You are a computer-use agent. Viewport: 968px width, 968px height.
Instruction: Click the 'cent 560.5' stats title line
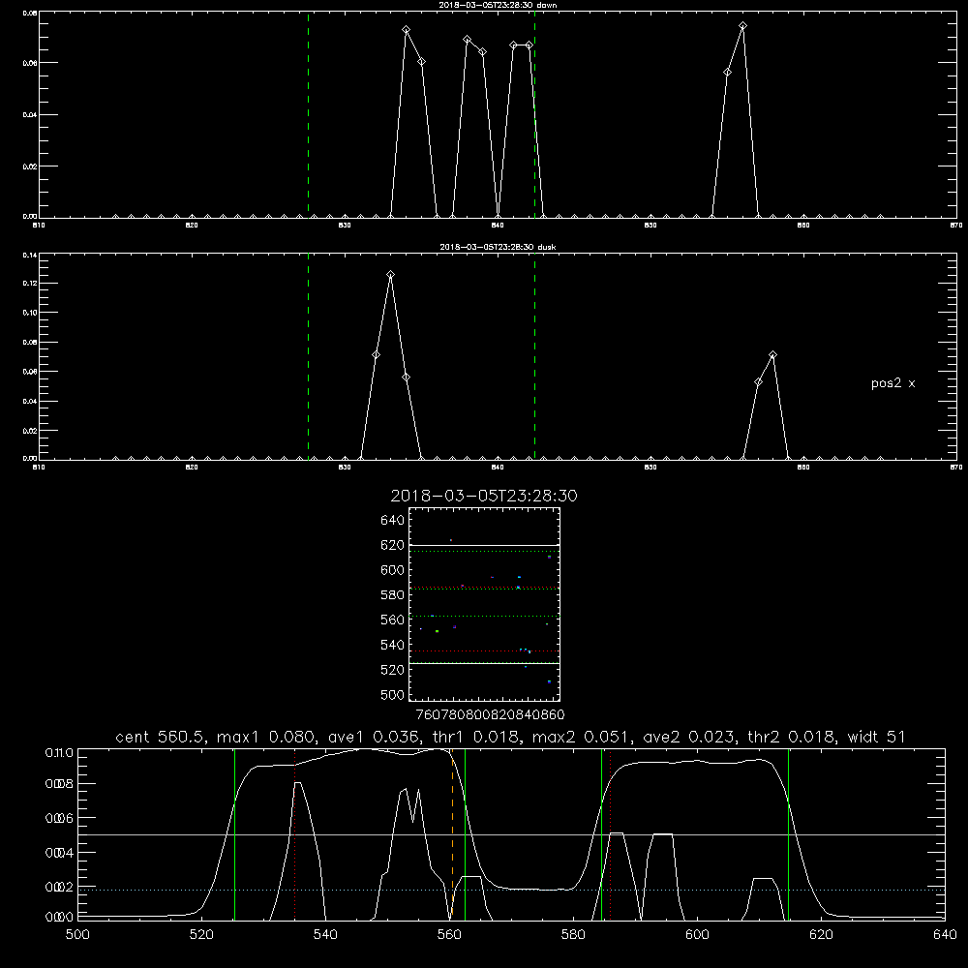point(510,737)
